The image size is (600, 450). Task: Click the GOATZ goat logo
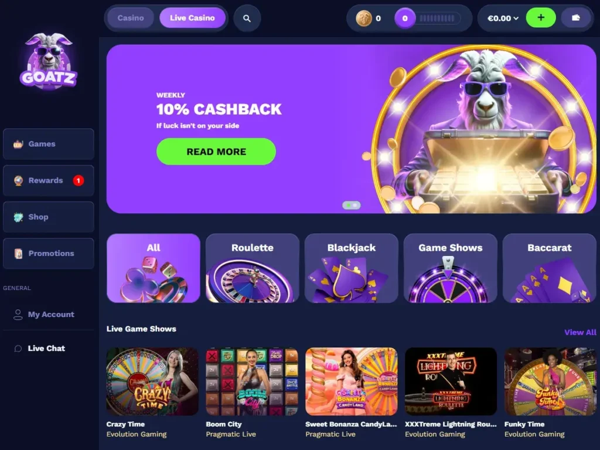point(49,61)
